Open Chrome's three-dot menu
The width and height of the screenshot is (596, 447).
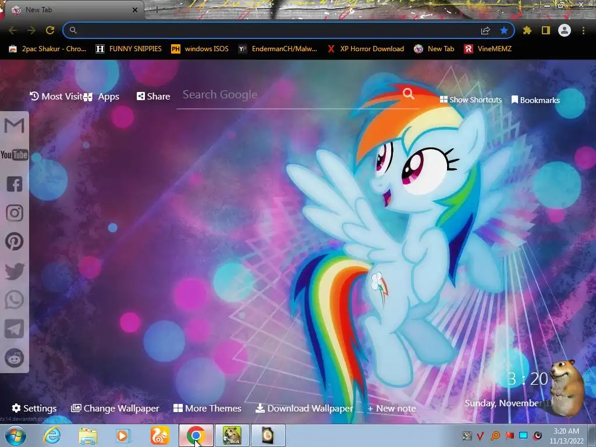pyautogui.click(x=583, y=30)
